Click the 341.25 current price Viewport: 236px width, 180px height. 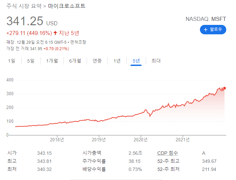pos(25,21)
